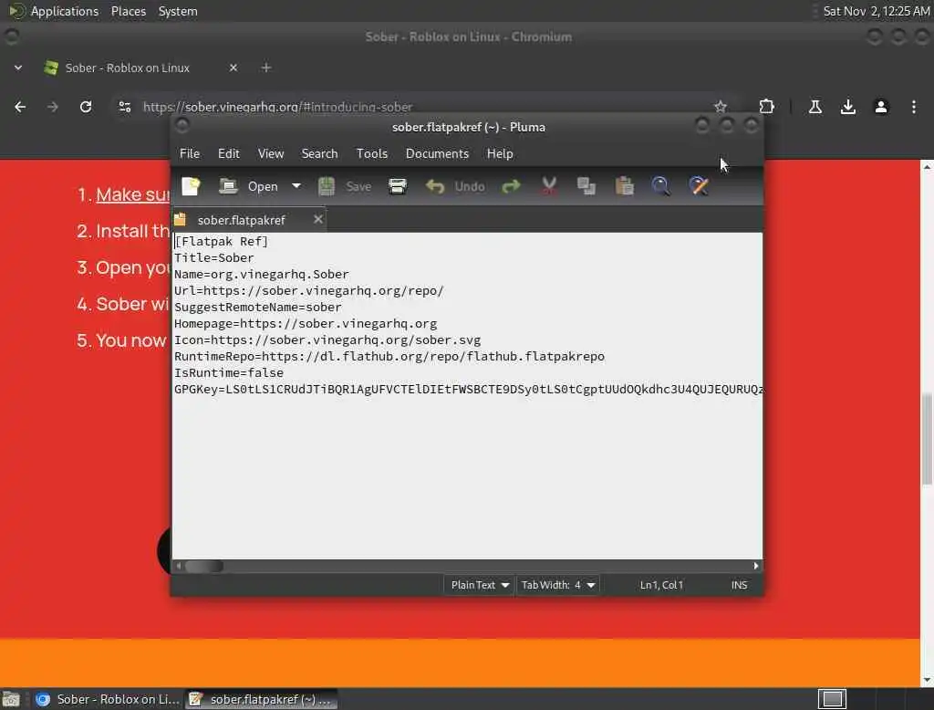Open the Chromium extensions puzzle icon
The width and height of the screenshot is (934, 710).
[x=766, y=107]
